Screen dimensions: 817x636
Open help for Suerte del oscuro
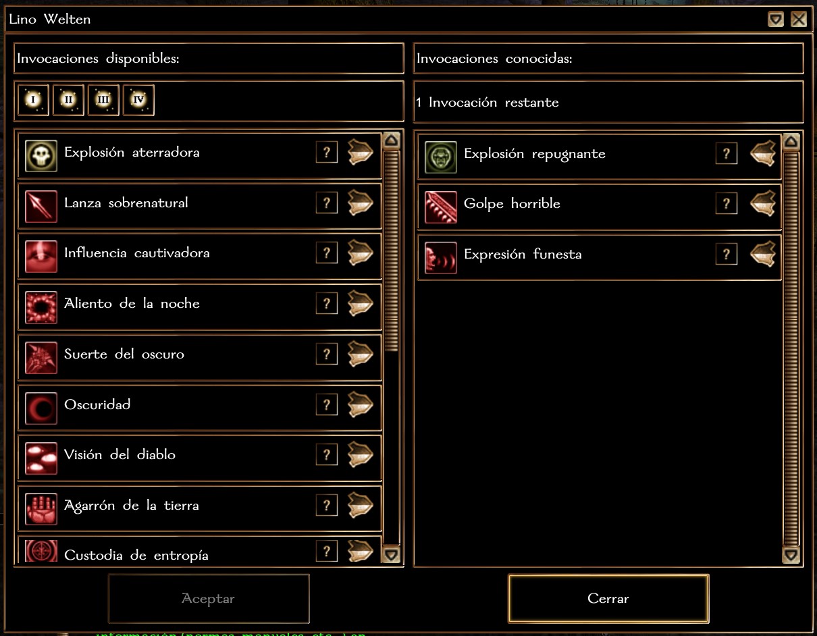[x=327, y=354]
